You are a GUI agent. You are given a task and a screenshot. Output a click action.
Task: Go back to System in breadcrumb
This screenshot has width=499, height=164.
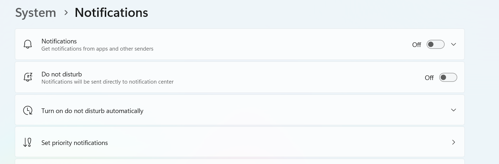click(36, 13)
